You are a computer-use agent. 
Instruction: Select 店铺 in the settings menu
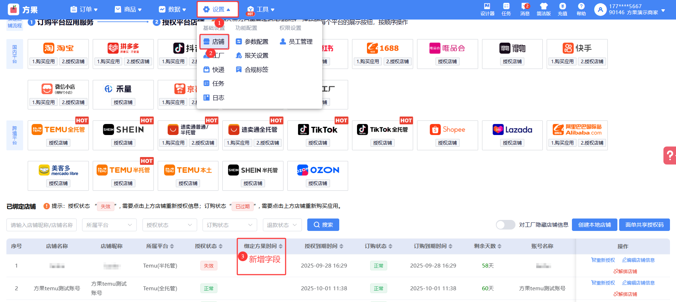(x=214, y=42)
